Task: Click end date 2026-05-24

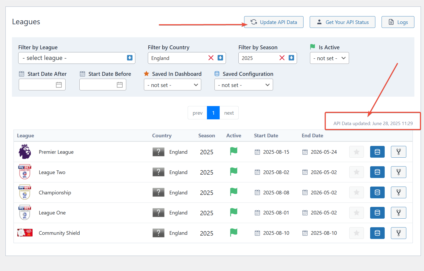Action: click(x=324, y=152)
